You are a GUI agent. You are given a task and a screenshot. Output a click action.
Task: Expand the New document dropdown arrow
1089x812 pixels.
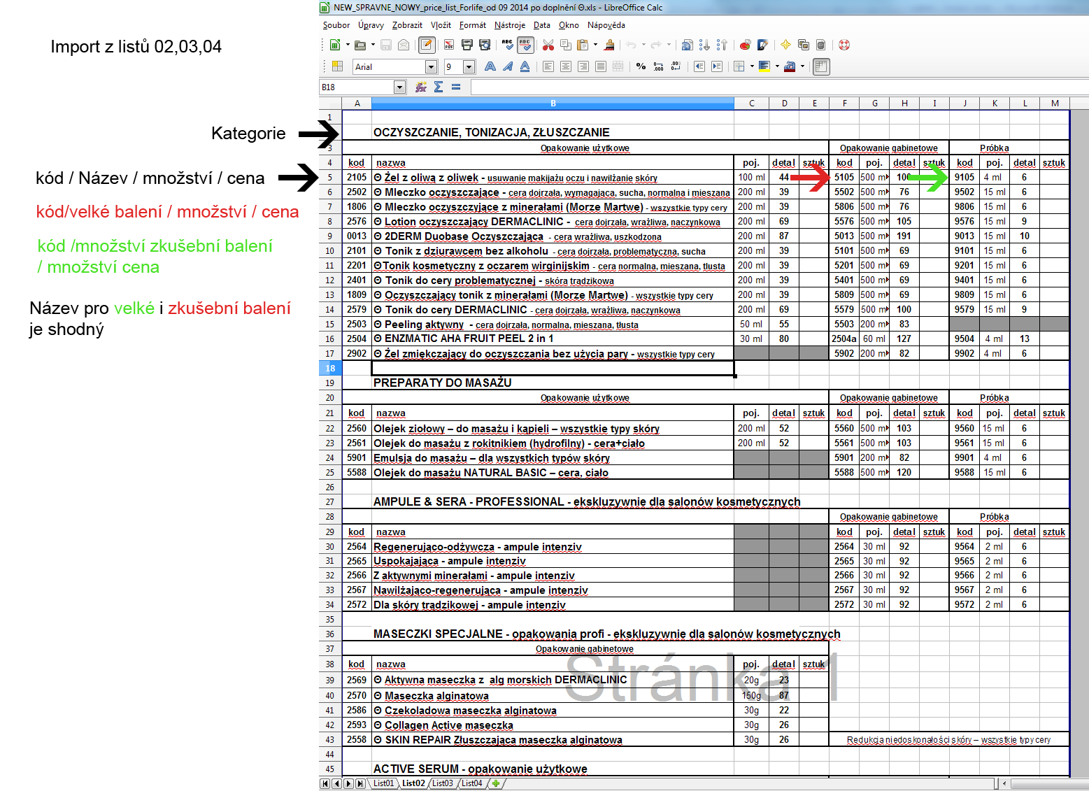(x=348, y=45)
